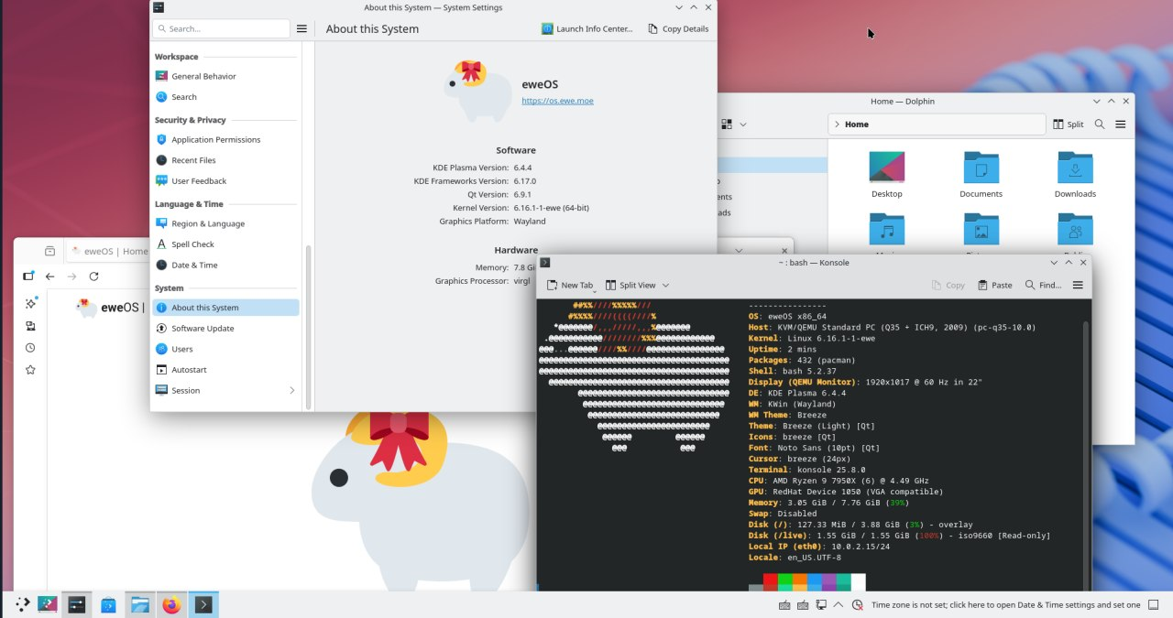Open the Documents folder in Dolphin
The width and height of the screenshot is (1173, 618).
(x=981, y=174)
